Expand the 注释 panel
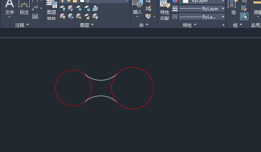Viewport: 261px width, 152px height. (x=22, y=25)
